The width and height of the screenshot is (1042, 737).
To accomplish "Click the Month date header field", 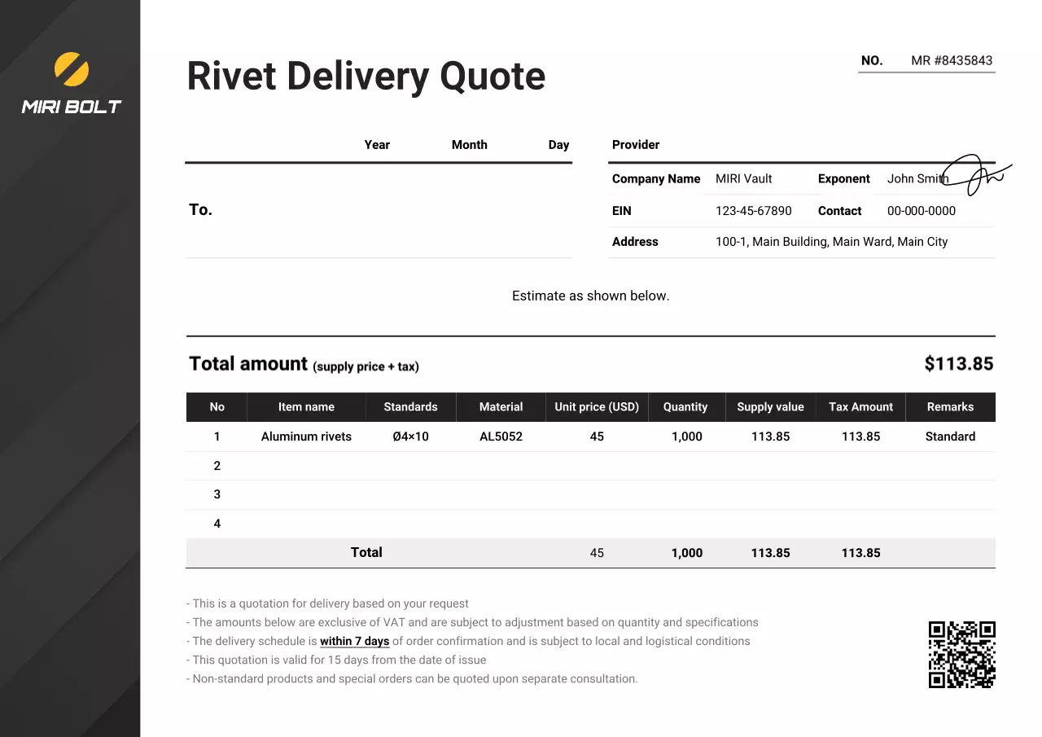I will pos(469,145).
